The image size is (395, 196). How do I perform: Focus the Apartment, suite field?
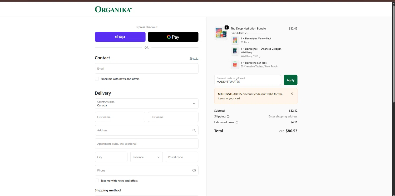[146, 144]
